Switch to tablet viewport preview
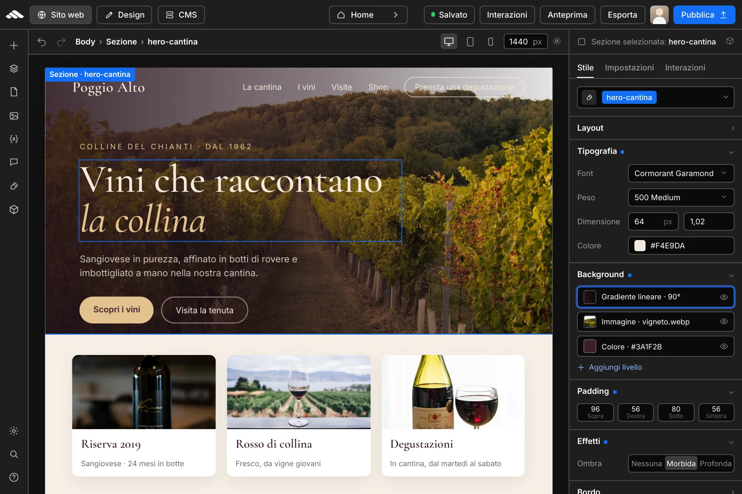742x494 pixels. click(470, 42)
